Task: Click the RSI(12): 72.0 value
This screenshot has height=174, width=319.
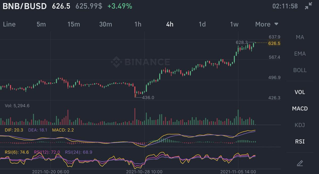Action: pos(47,152)
